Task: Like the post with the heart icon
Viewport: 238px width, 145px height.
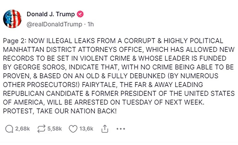Action: pyautogui.click(x=72, y=128)
